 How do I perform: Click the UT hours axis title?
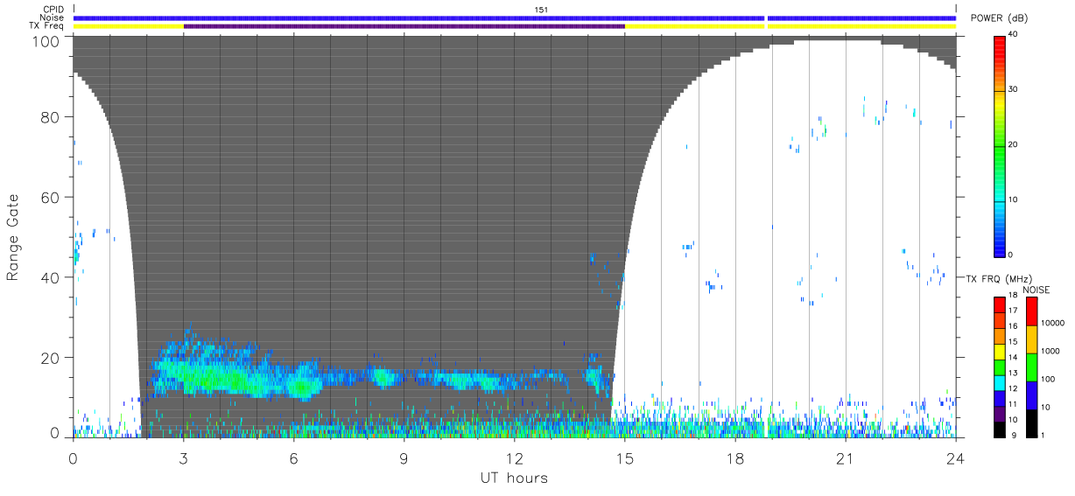(513, 478)
